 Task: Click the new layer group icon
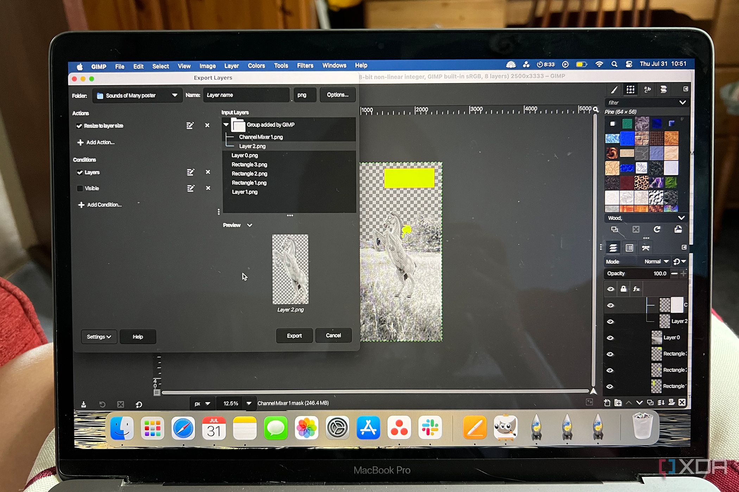tap(618, 403)
